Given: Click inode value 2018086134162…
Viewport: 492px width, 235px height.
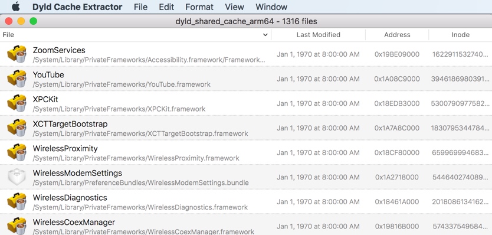Looking at the screenshot, I should pos(460,201).
